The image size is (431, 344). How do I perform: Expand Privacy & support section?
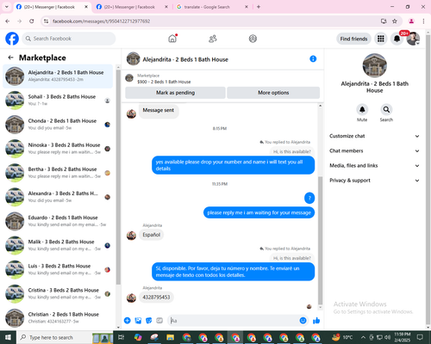[374, 181]
